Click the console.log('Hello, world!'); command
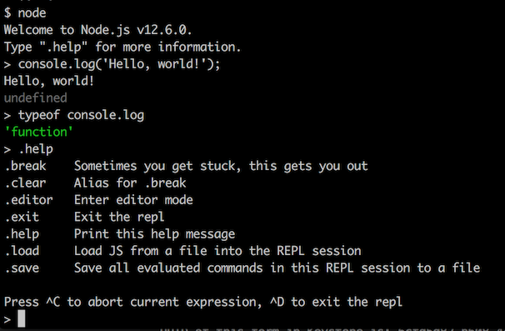The height and width of the screenshot is (331, 505). (x=119, y=64)
